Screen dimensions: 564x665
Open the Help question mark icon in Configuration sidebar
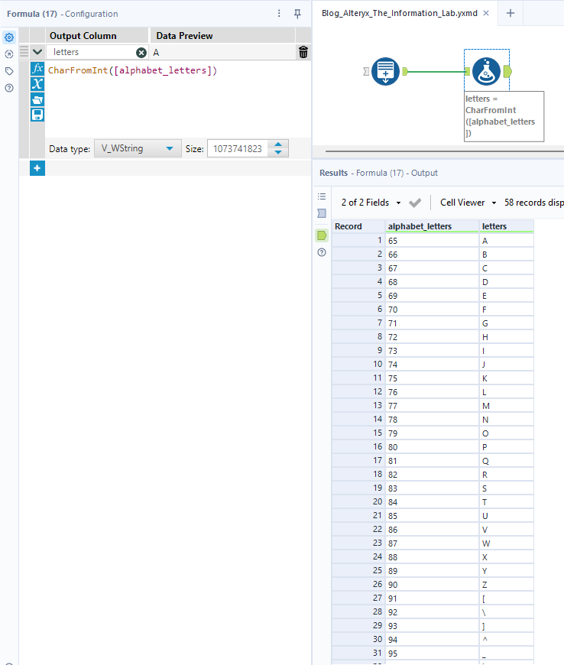tap(9, 88)
